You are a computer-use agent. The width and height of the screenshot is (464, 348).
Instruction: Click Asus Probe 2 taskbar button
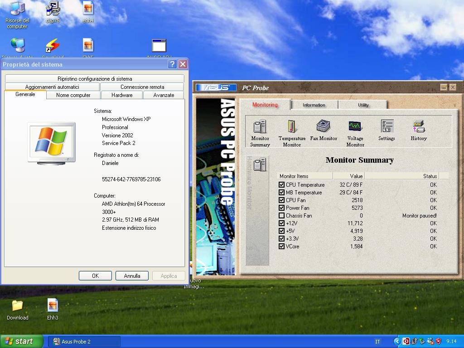(x=84, y=342)
